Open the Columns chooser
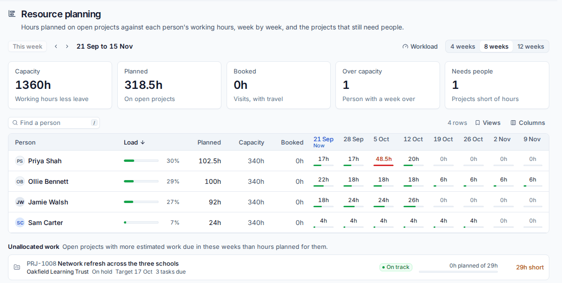The height and width of the screenshot is (283, 562). [x=528, y=123]
